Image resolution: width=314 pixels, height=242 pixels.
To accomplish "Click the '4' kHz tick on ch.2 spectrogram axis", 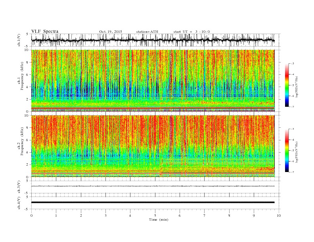I will (x=27, y=153).
